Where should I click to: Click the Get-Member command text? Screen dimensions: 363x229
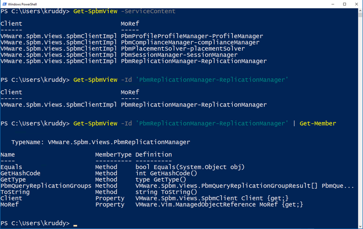tap(317, 124)
